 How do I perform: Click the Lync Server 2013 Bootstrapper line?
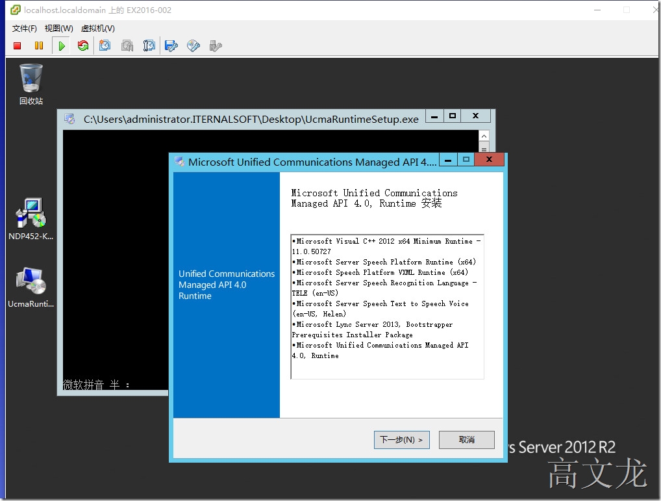coord(372,329)
